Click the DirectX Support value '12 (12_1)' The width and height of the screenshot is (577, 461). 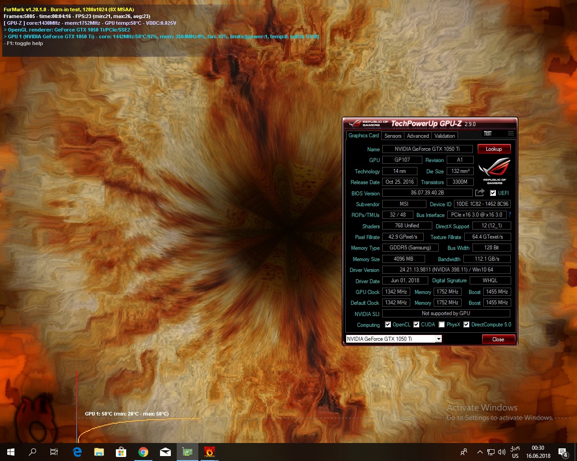coord(491,226)
